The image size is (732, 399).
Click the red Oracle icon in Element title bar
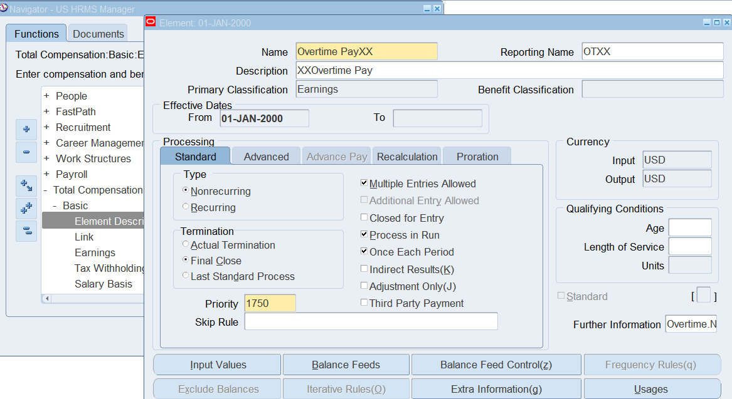[151, 23]
